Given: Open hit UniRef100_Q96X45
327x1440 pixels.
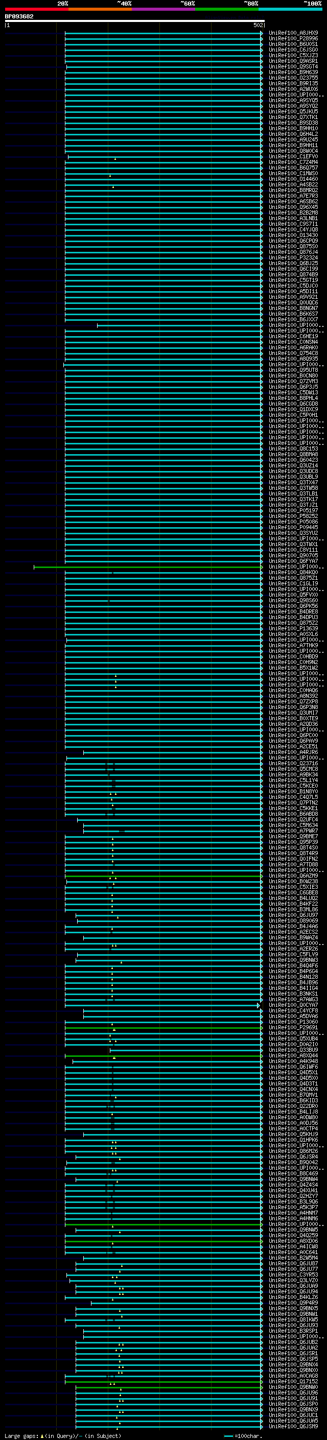Looking at the screenshot, I should pos(293,207).
